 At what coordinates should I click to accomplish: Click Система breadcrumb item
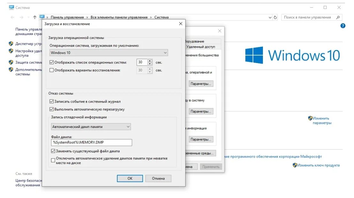point(161,17)
